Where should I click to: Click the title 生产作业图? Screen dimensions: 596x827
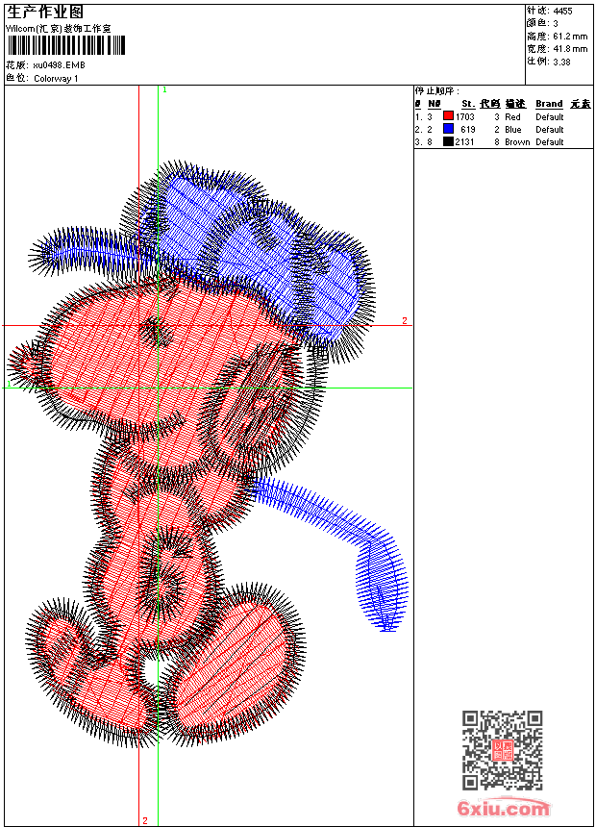click(45, 13)
